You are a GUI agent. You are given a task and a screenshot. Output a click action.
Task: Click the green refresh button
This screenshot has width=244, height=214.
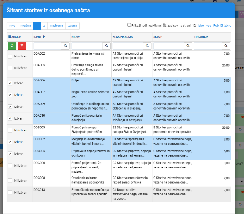point(12,46)
